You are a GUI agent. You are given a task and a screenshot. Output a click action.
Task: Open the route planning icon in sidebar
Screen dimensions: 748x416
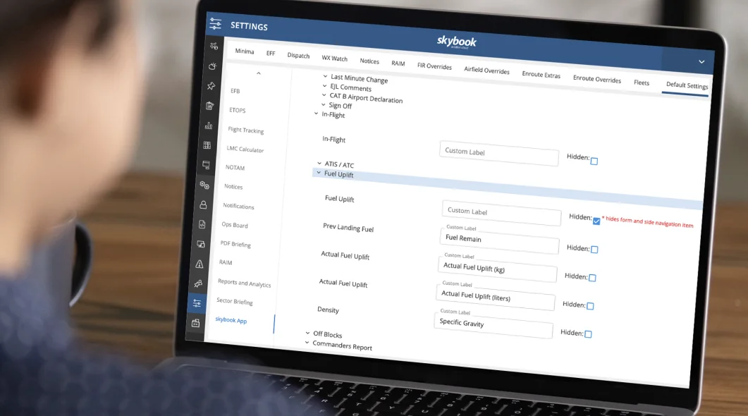point(214,46)
